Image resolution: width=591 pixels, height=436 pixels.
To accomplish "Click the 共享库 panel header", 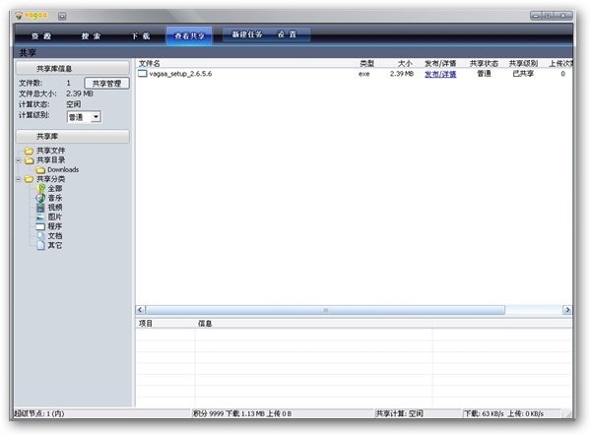I will (x=72, y=136).
